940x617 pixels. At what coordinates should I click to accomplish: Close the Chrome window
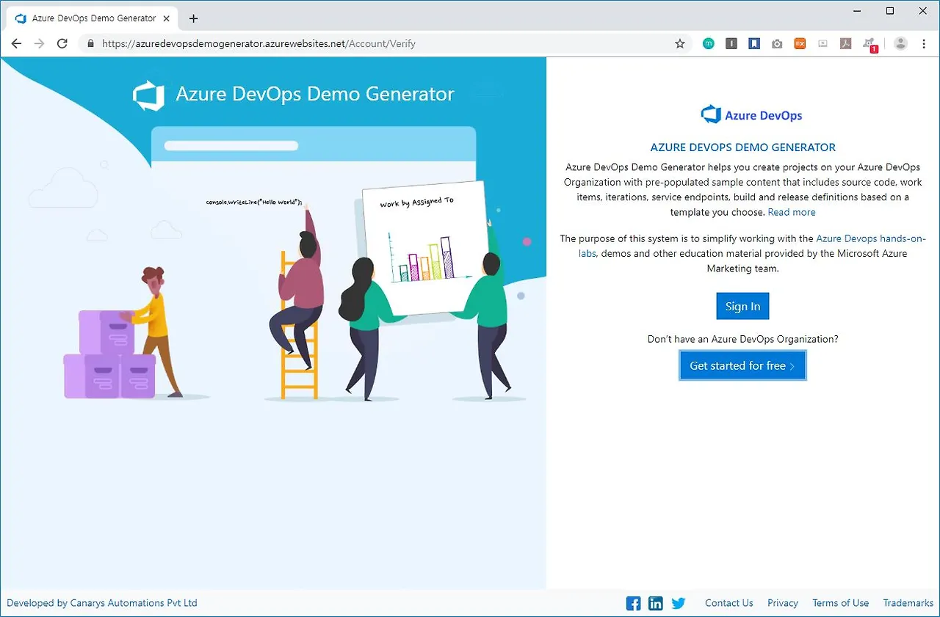click(x=923, y=11)
